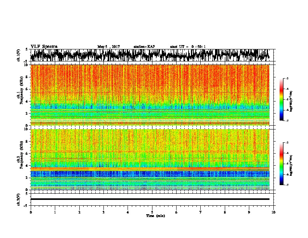Click time axis tick label "2"
The height and width of the screenshot is (238, 308).
79,212
